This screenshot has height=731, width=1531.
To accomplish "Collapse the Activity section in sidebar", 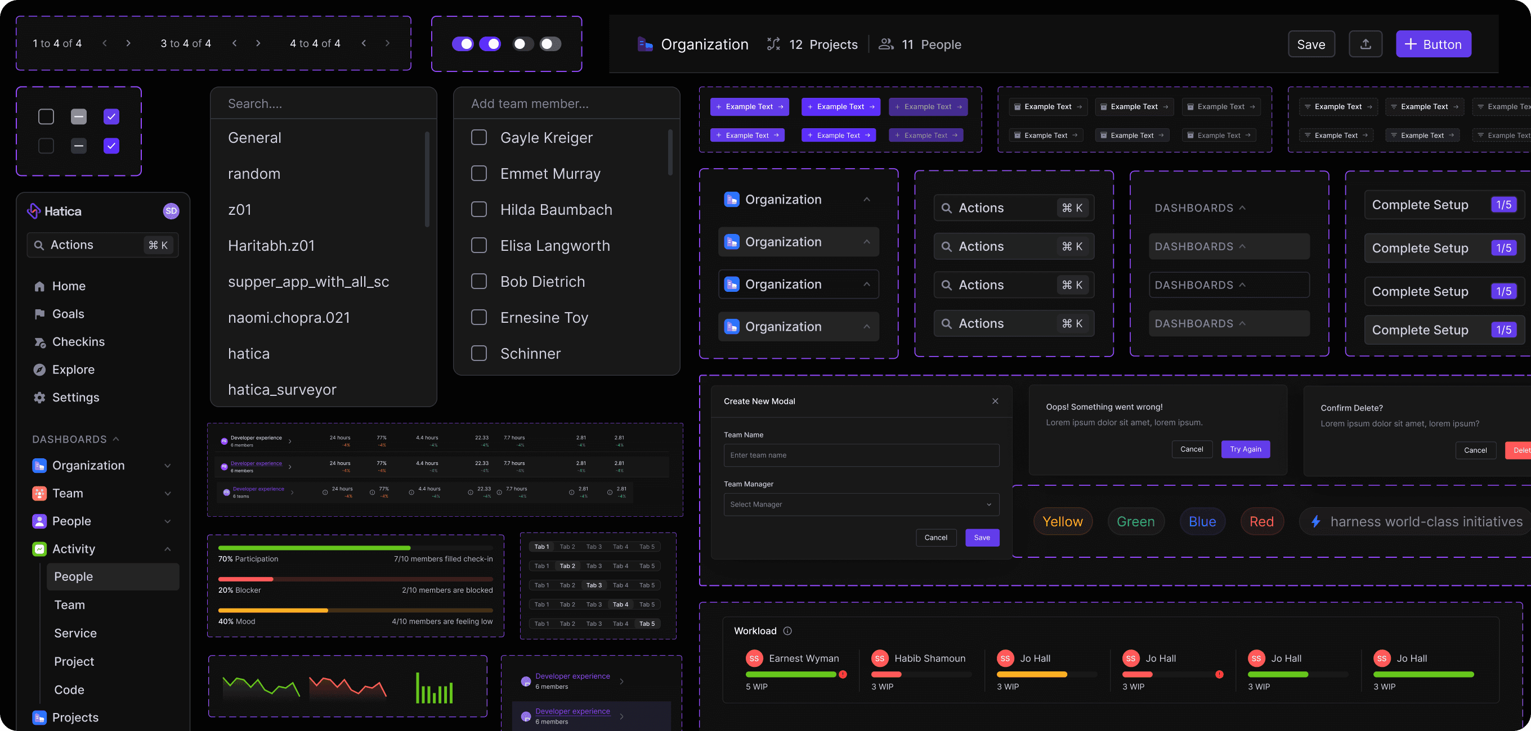I will (x=168, y=549).
